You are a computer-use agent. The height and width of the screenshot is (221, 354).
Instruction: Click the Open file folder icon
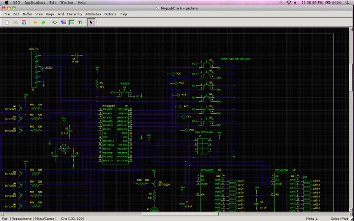[15, 22]
